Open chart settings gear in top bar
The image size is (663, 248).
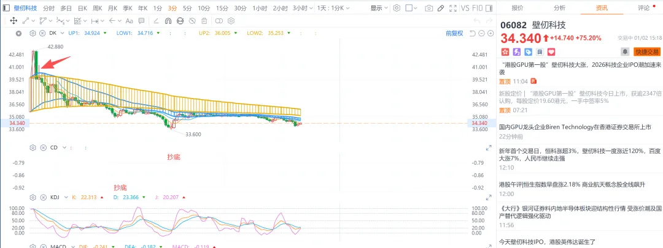(396, 8)
